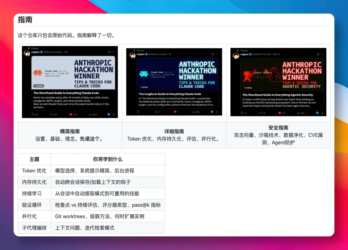Open the Agentic Security guide thumbnail
The image size is (348, 250).
coord(278,82)
